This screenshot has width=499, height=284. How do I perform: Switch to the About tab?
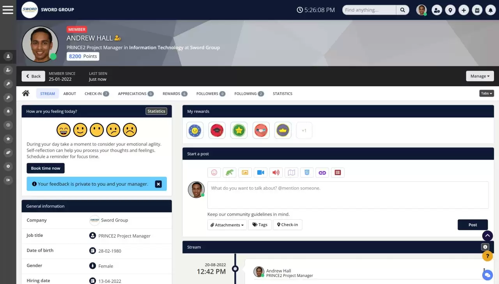tap(70, 93)
